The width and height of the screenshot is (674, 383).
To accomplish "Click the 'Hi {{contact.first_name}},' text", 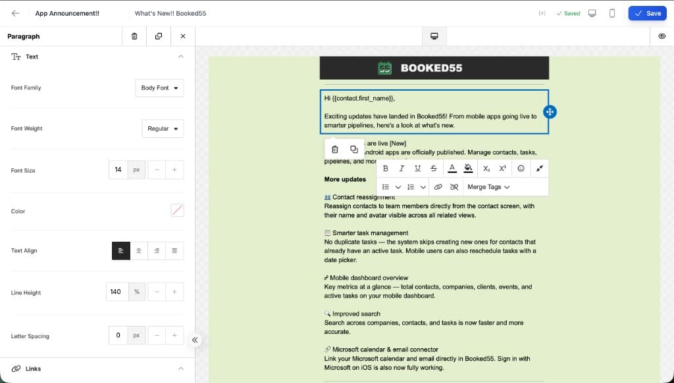I will pyautogui.click(x=359, y=99).
